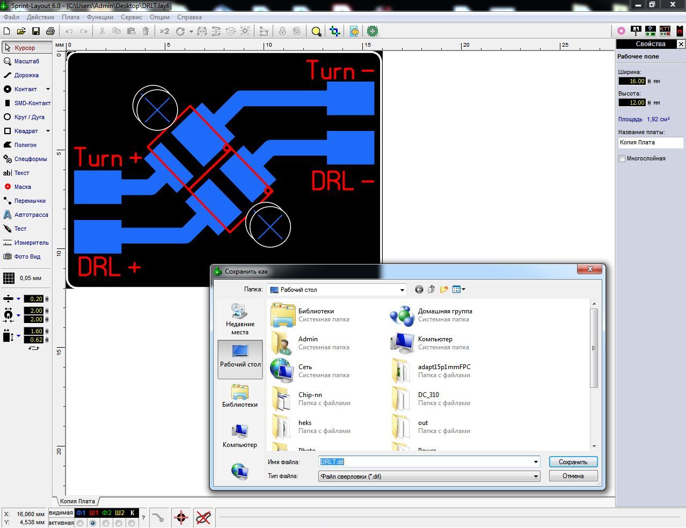Viewport: 686px width, 528px height.
Task: Click the Имя файла input field
Action: pos(424,462)
